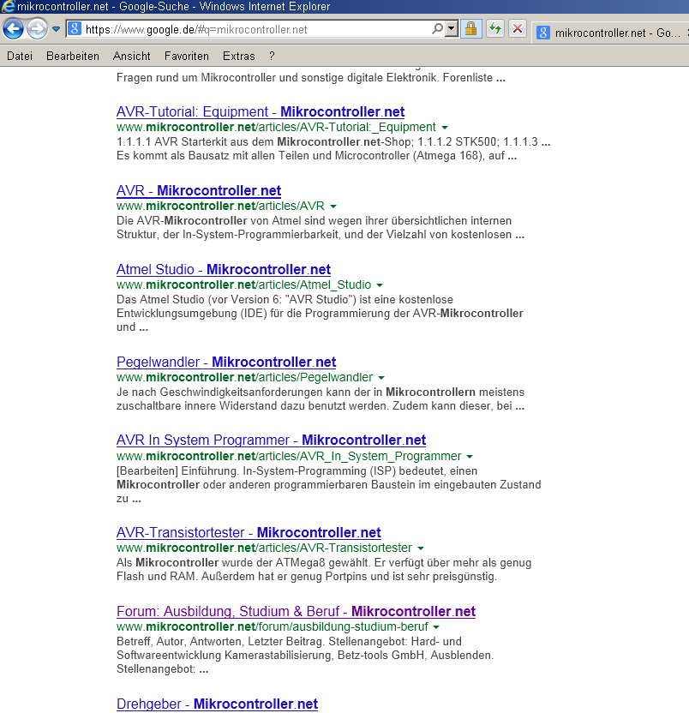This screenshot has width=689, height=713.
Task: Expand options arrow next to articles/AVR URL
Action: pyautogui.click(x=333, y=207)
